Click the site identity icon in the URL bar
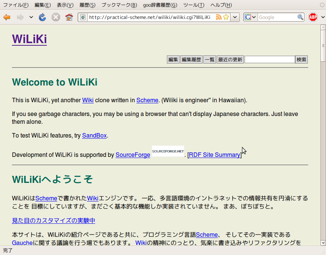 point(83,17)
